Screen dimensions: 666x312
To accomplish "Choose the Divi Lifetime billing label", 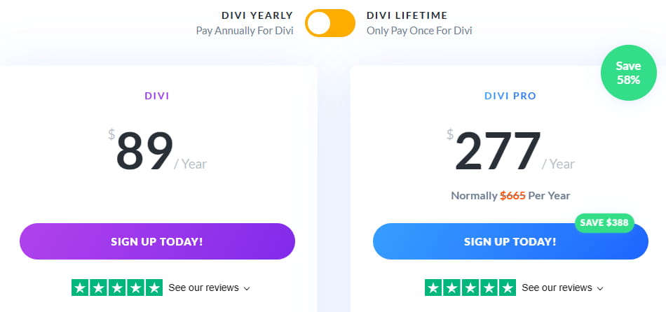I will (407, 15).
